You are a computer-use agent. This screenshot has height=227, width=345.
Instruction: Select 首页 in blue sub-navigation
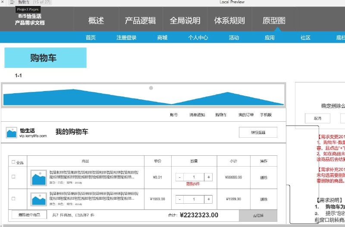[91, 38]
